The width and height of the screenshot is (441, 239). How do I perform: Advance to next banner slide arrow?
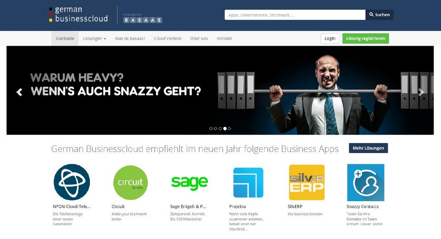(x=421, y=92)
